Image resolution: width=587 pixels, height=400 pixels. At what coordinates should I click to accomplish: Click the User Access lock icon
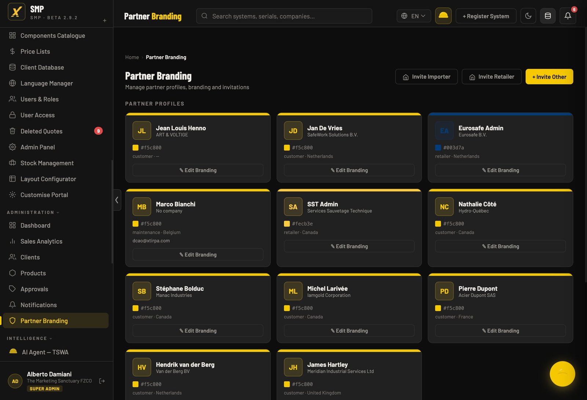pyautogui.click(x=12, y=115)
